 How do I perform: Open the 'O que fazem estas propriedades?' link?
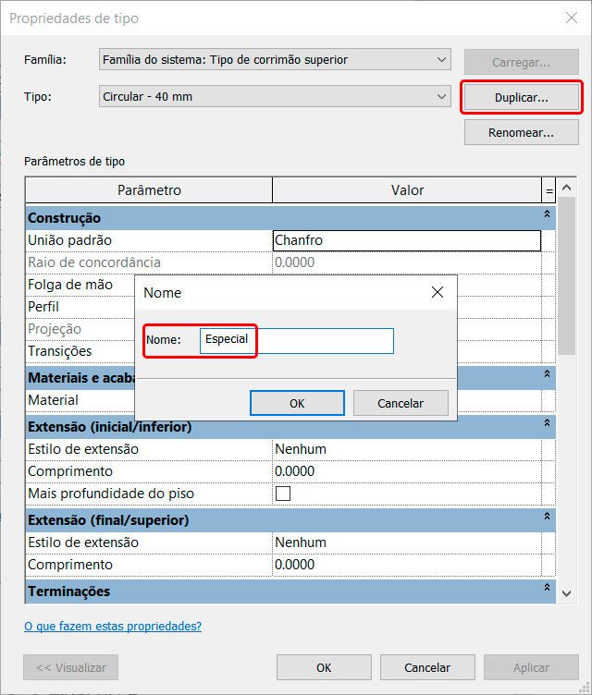coord(113,626)
